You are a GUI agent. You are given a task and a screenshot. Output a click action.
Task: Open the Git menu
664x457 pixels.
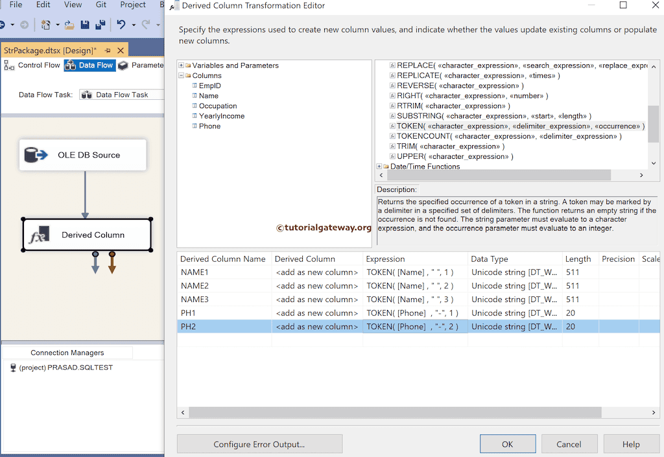[x=101, y=5]
